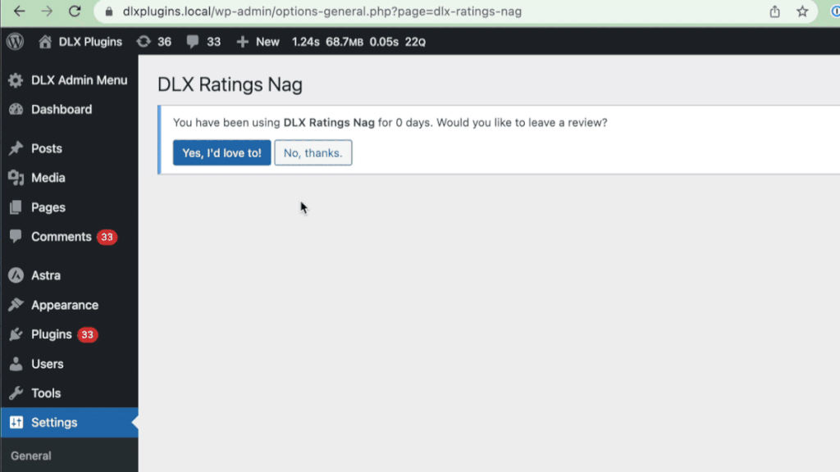Screen dimensions: 840x472
Task: Visit the DLX Plugins site link
Action: (90, 42)
